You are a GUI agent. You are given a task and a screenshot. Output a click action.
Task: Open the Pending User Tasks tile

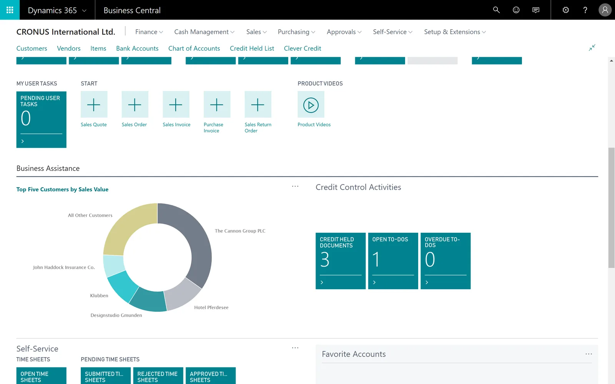click(x=42, y=119)
